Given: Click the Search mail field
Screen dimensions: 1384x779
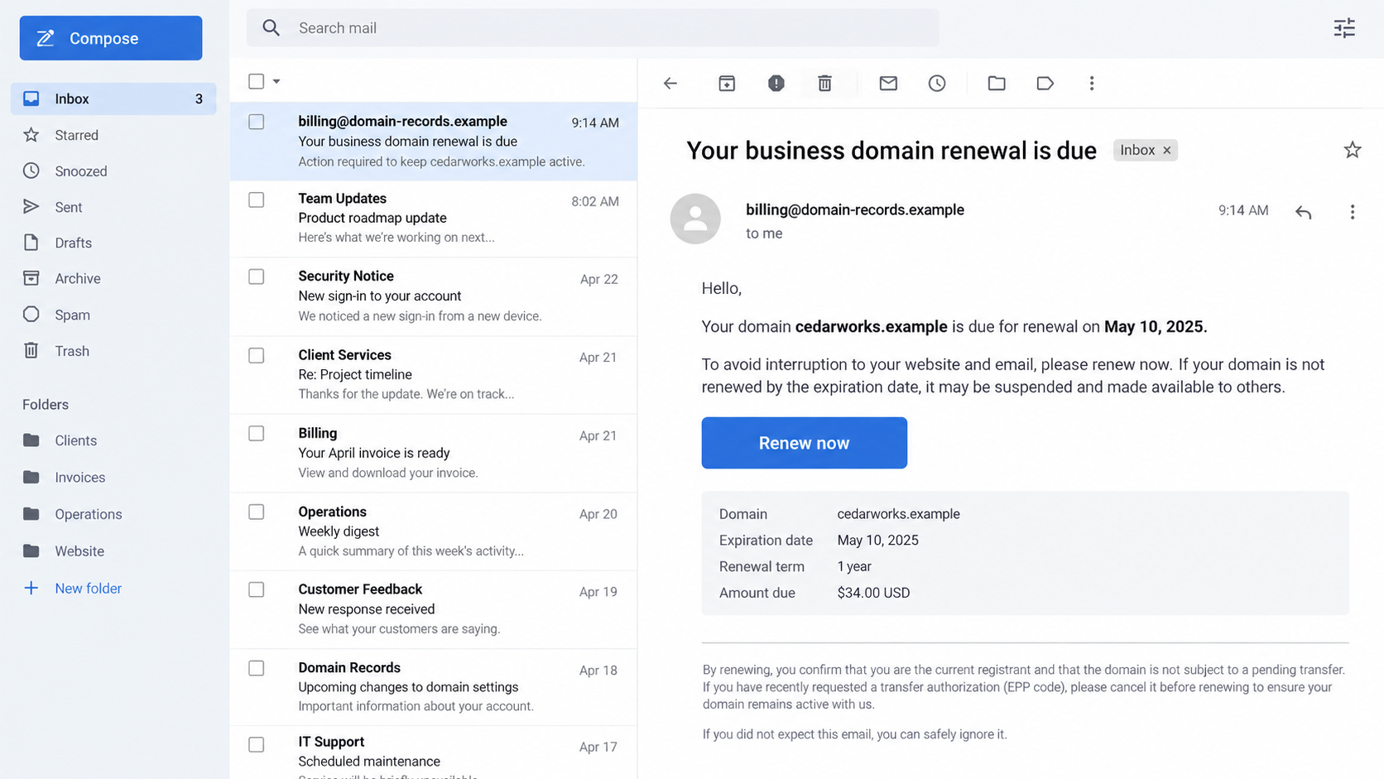Looking at the screenshot, I should tap(593, 28).
